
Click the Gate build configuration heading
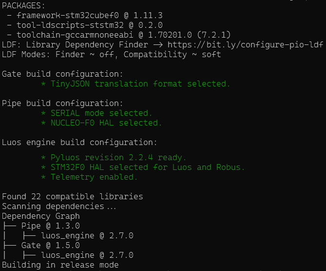click(62, 74)
